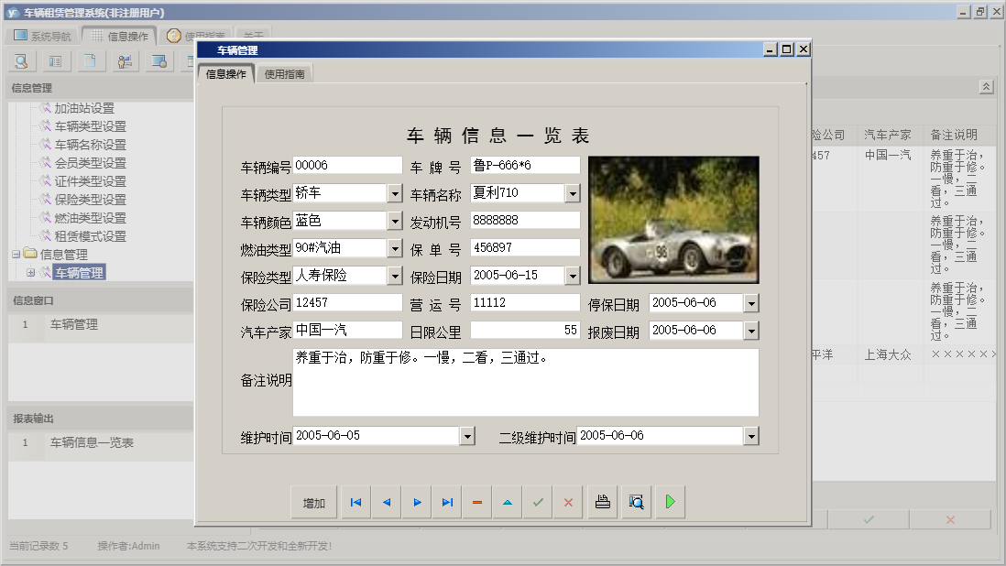Cancel changes with the red X icon

568,501
